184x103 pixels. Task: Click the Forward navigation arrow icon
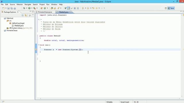pyautogui.click(x=102, y=8)
